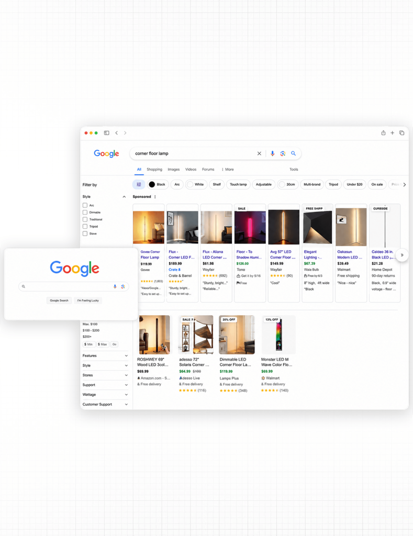Open the Govee Corner Floor Lamp link
This screenshot has height=536, width=413.
[x=150, y=255]
